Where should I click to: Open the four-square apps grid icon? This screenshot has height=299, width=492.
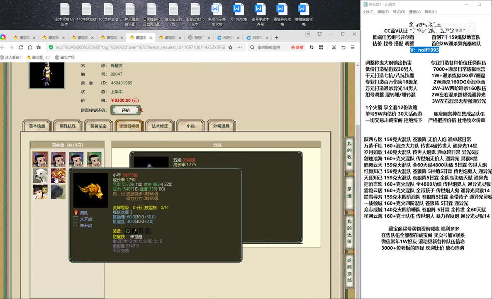pos(321,47)
